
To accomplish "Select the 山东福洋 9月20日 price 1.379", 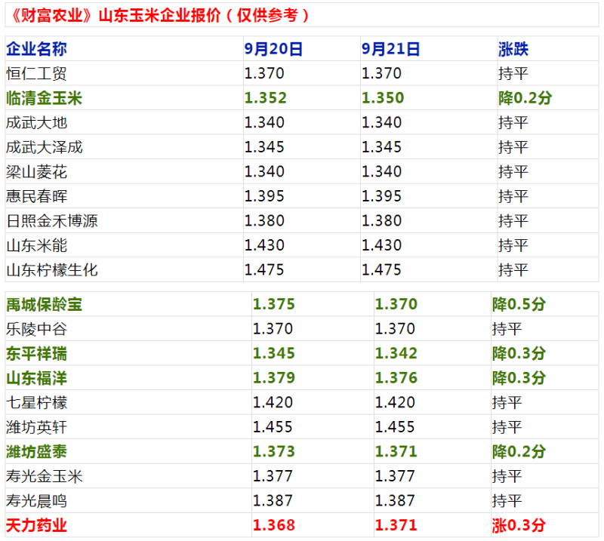I will (273, 378).
